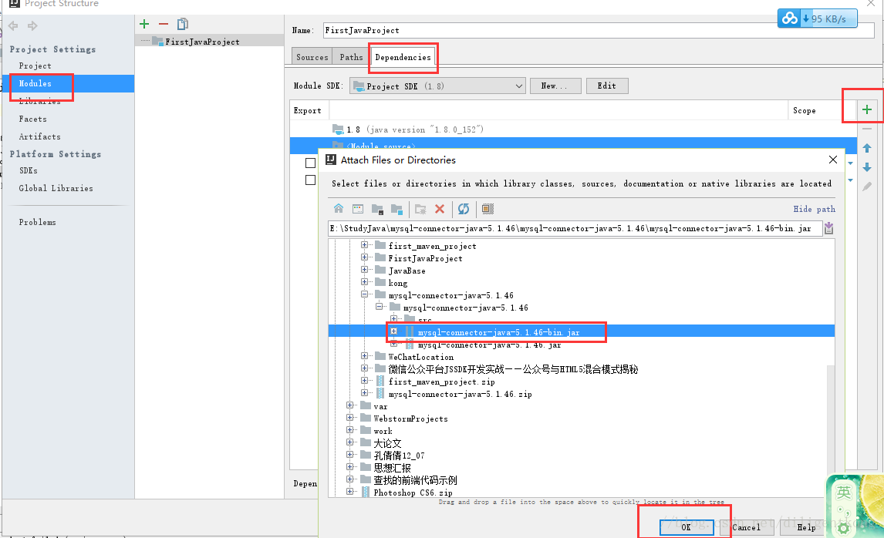Go to home directory in file chooser

[x=339, y=209]
